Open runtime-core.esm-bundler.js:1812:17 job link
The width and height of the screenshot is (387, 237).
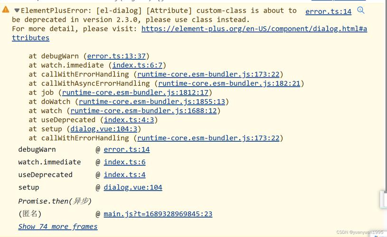pos(135,92)
